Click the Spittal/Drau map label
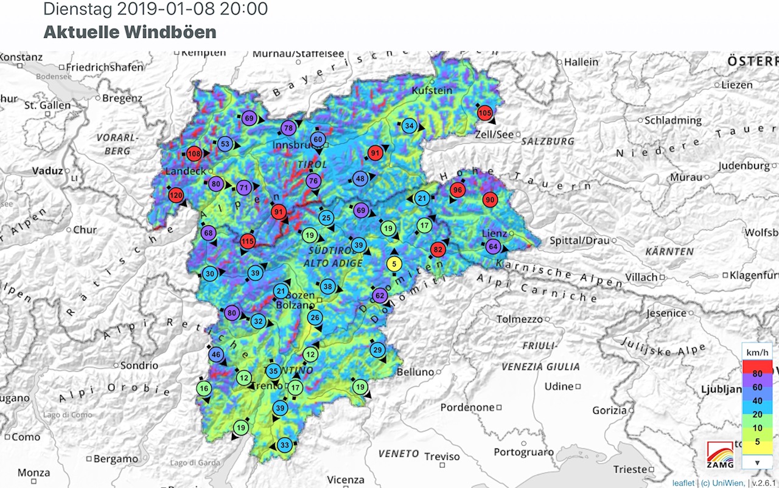The image size is (779, 488). point(579,240)
